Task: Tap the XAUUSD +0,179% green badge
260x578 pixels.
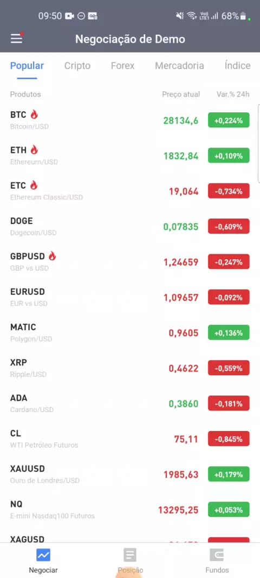Action: pos(229,474)
